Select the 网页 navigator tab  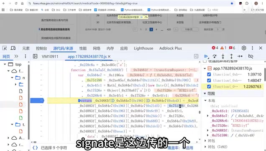[x=6, y=57]
